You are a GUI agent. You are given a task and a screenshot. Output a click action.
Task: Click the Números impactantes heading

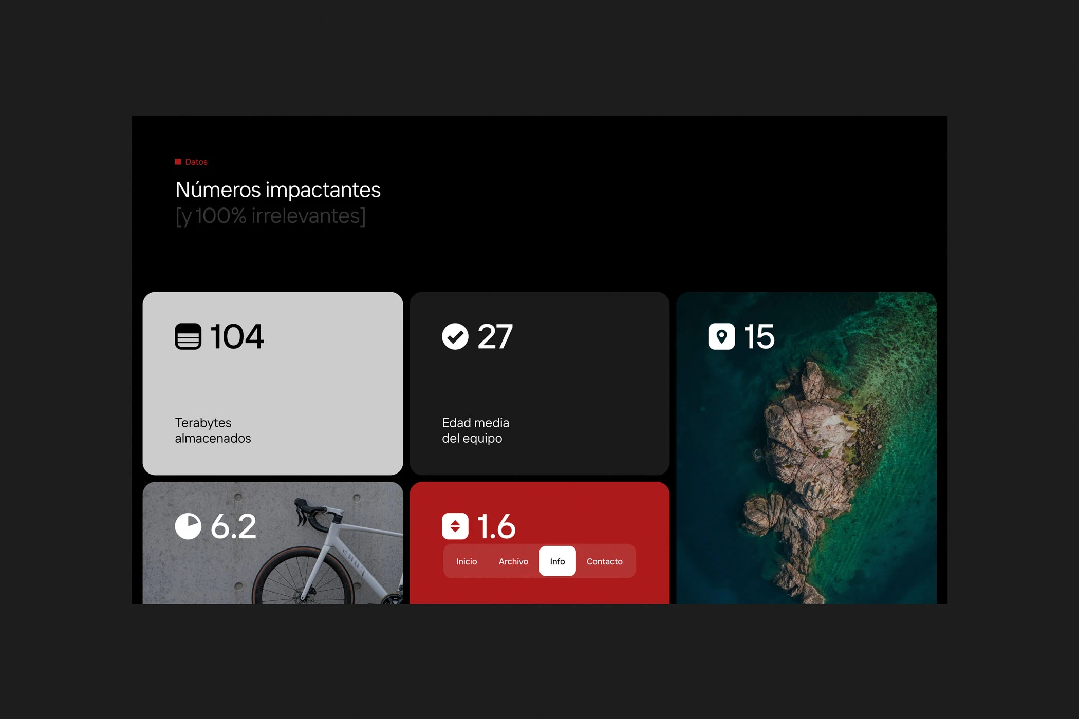pos(278,190)
